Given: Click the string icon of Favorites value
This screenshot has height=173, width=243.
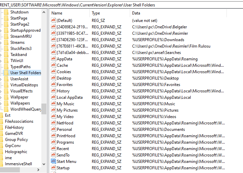Looking at the screenshot, I should (53, 84).
